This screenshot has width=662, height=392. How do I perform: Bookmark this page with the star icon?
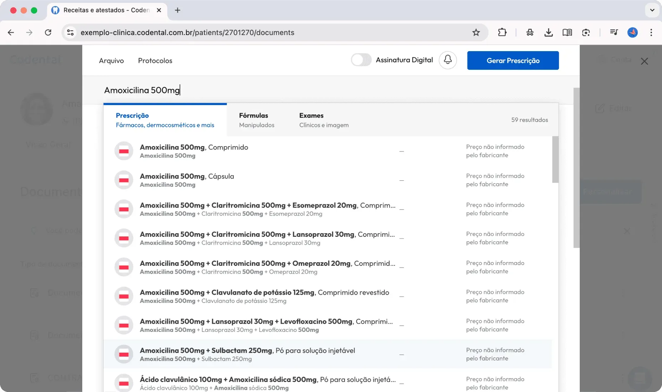(x=476, y=33)
